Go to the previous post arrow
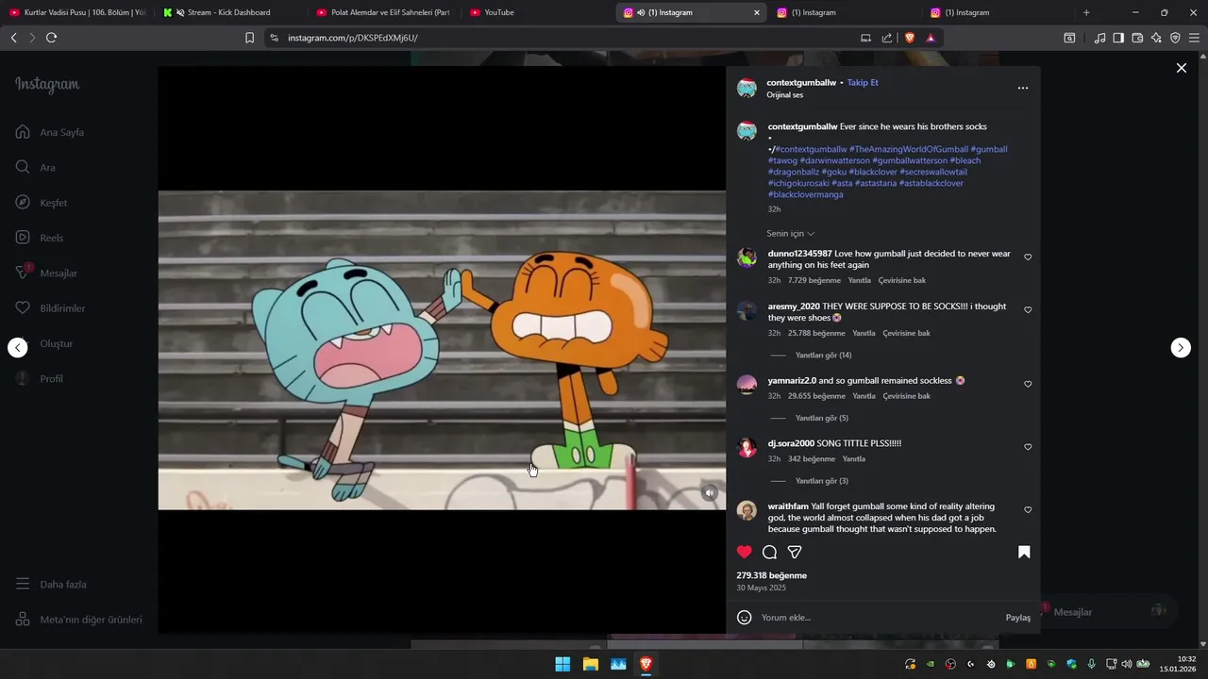This screenshot has width=1208, height=679. [x=18, y=347]
